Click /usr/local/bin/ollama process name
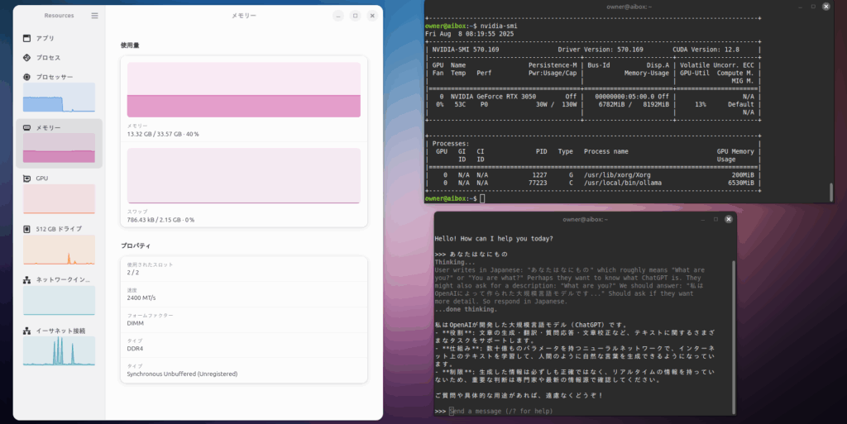Image resolution: width=847 pixels, height=424 pixels. pos(622,183)
